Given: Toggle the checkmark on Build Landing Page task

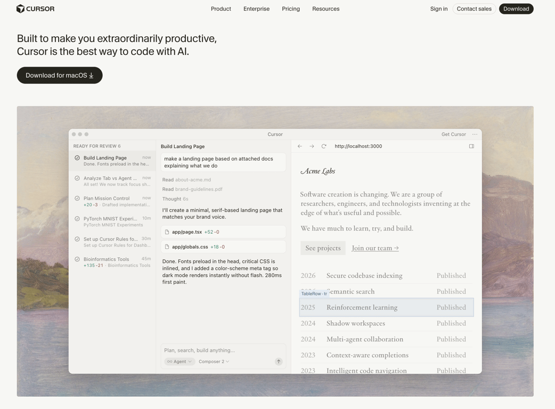Looking at the screenshot, I should (x=77, y=158).
